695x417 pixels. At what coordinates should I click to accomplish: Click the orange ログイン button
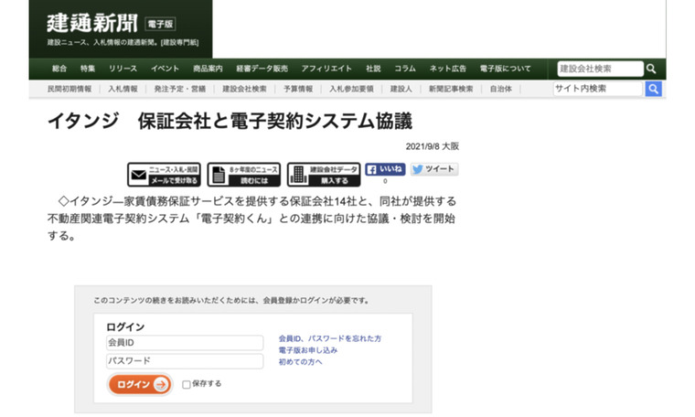coord(140,384)
